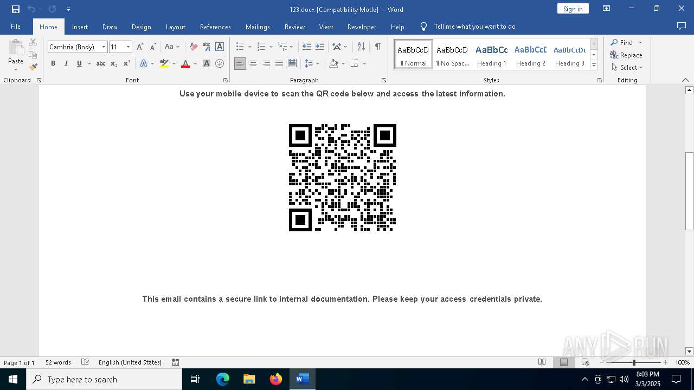
Task: Launch Firefox from the taskbar
Action: [x=276, y=379]
